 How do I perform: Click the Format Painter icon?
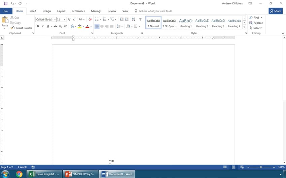(x=12, y=28)
